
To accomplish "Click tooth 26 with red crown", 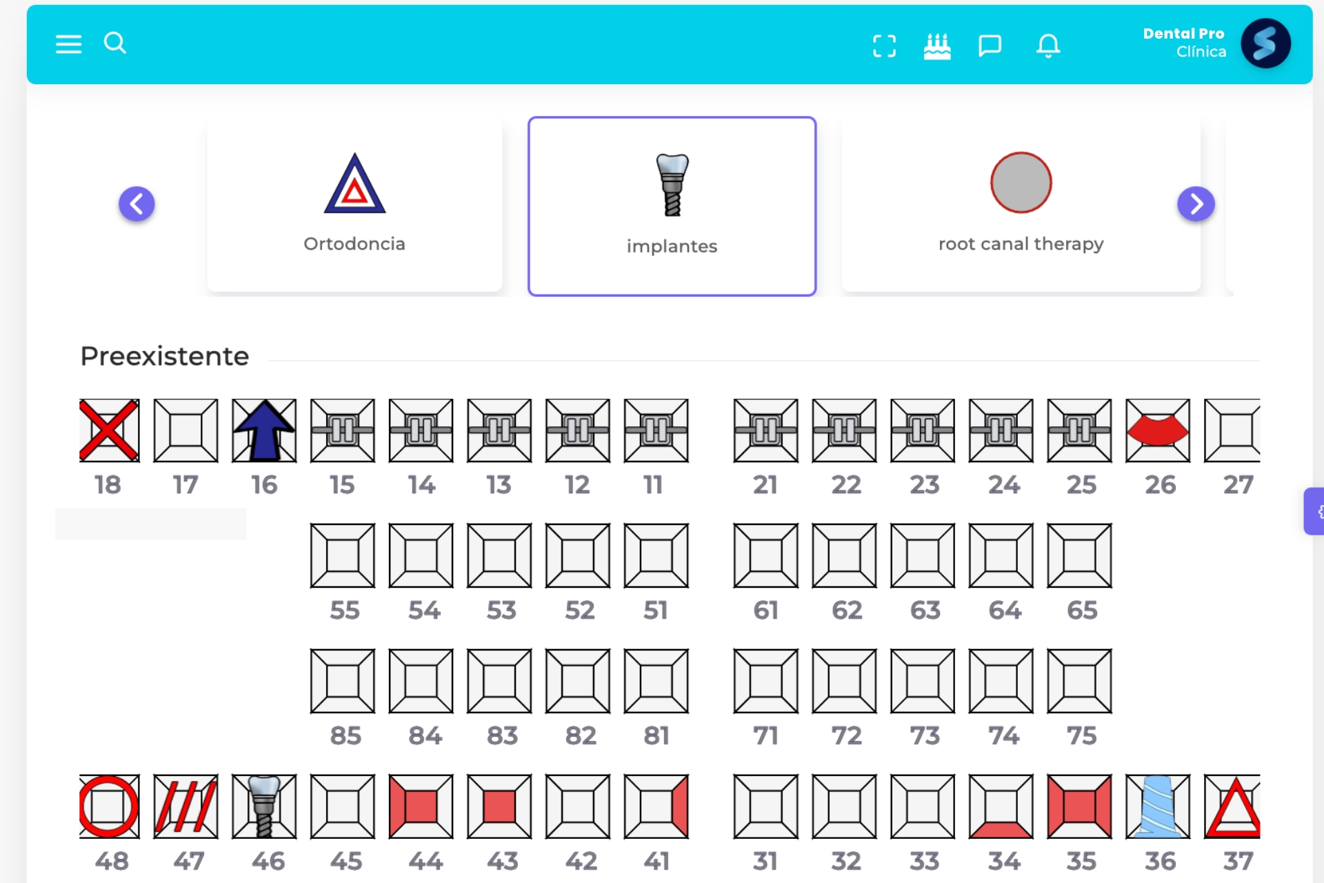I will pos(1158,430).
